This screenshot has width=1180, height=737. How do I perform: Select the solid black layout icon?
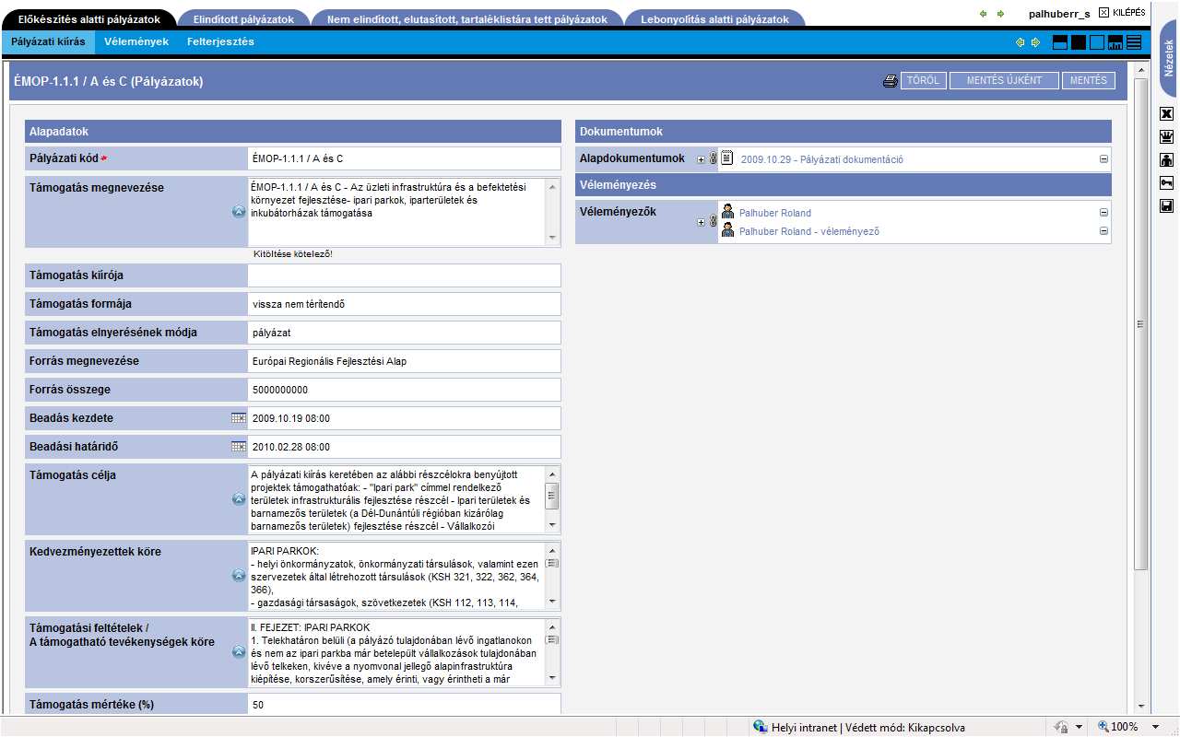pyautogui.click(x=1079, y=42)
